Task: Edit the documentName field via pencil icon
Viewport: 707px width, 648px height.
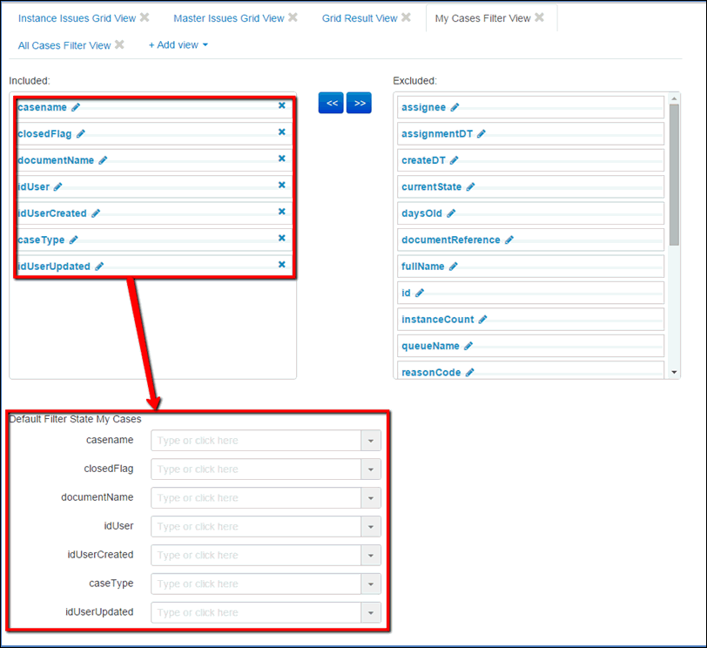Action: point(103,160)
